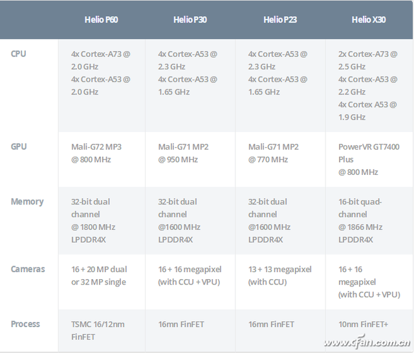Click the Helio P30 column header
414x353 pixels.
[x=190, y=20]
